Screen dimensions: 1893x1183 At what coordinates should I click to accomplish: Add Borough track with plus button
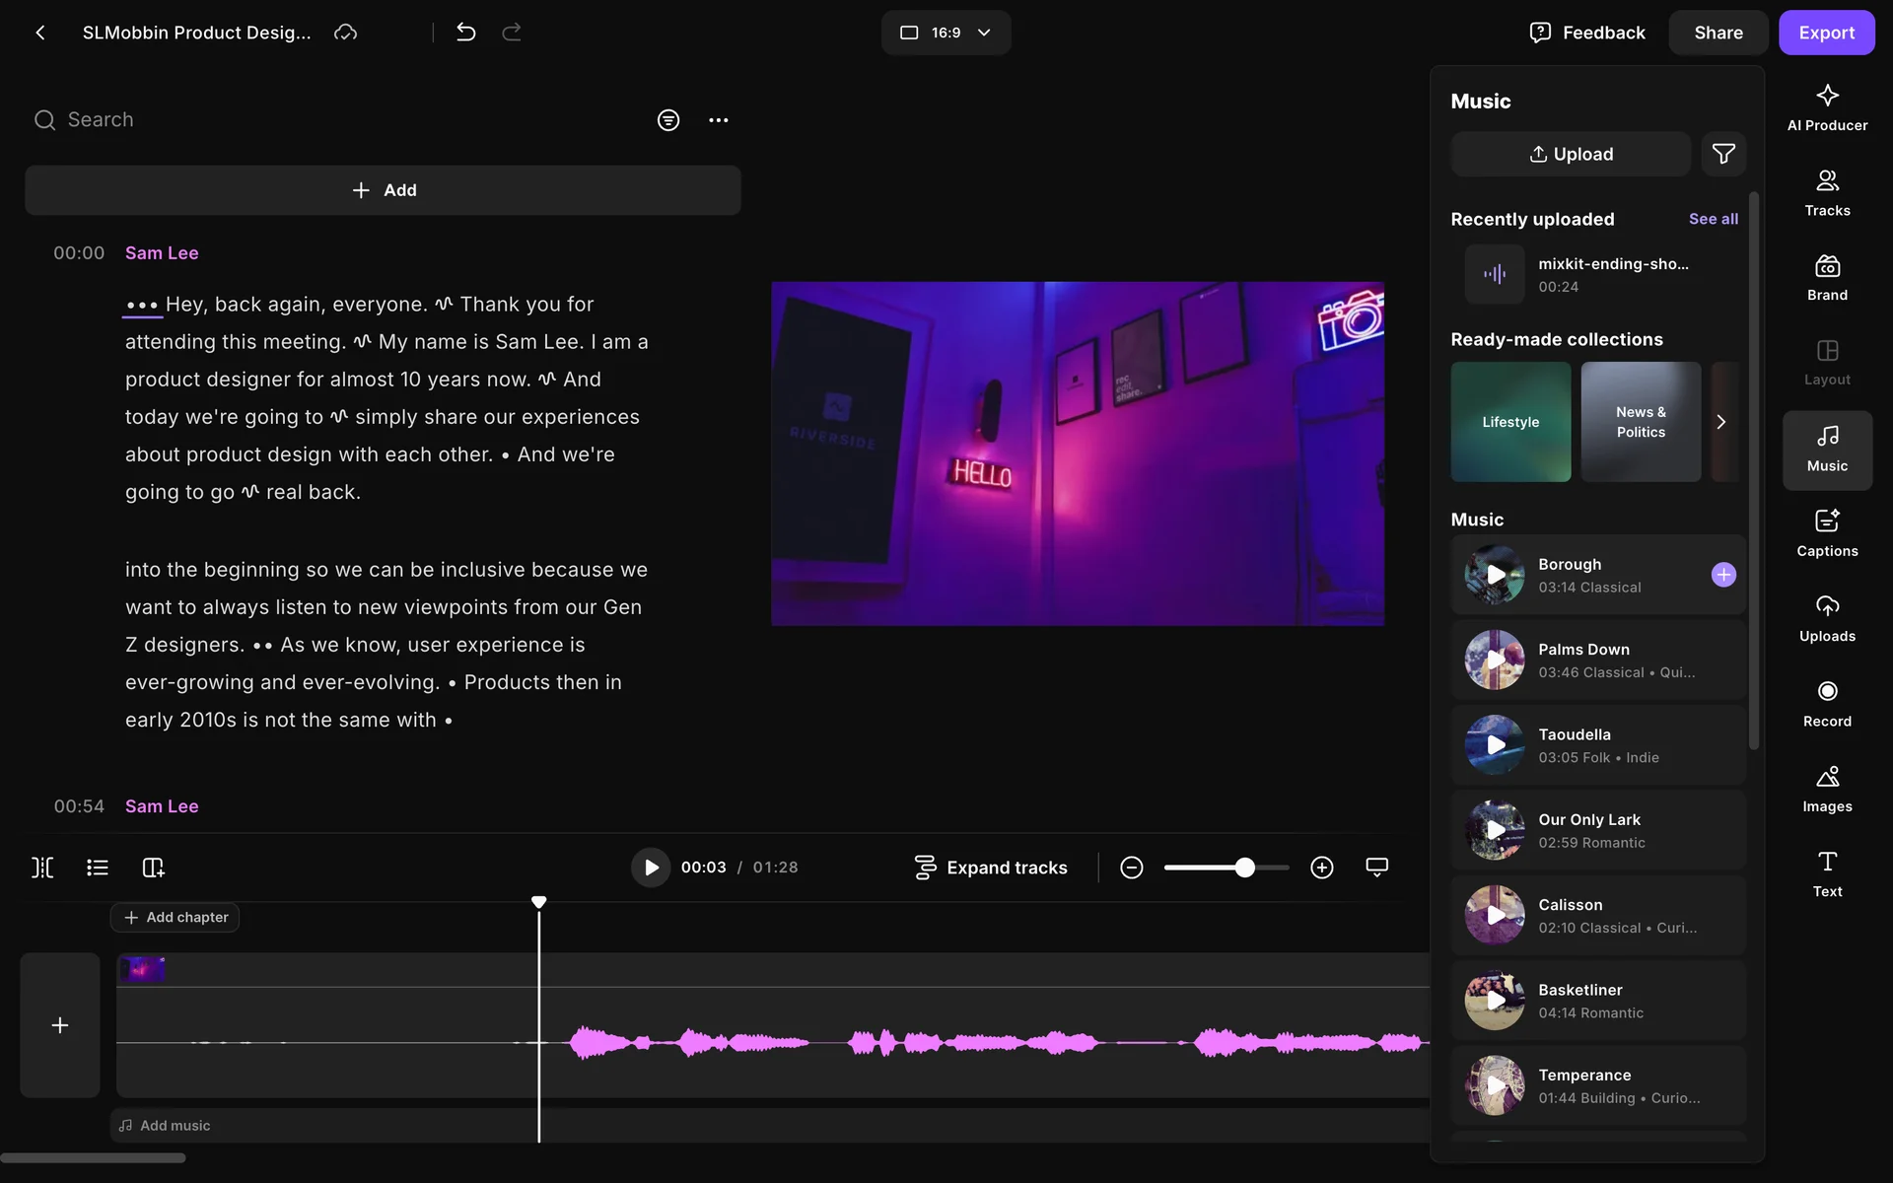click(1722, 575)
